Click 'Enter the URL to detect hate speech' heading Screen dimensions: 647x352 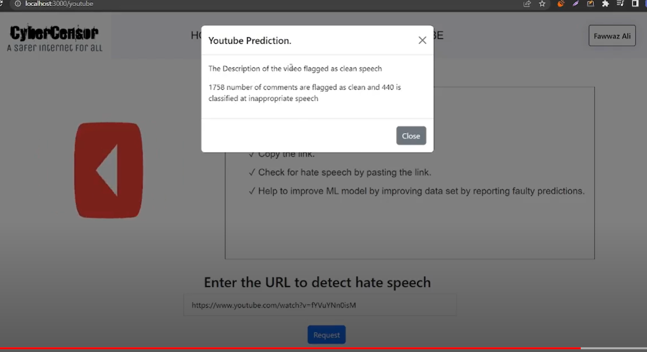(318, 282)
